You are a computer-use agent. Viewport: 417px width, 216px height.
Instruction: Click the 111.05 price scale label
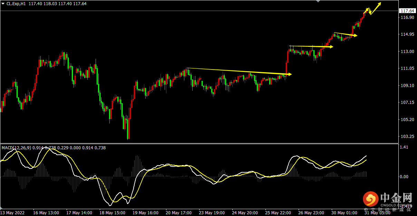(407, 68)
